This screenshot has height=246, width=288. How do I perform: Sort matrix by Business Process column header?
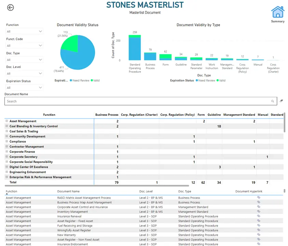tap(107, 115)
